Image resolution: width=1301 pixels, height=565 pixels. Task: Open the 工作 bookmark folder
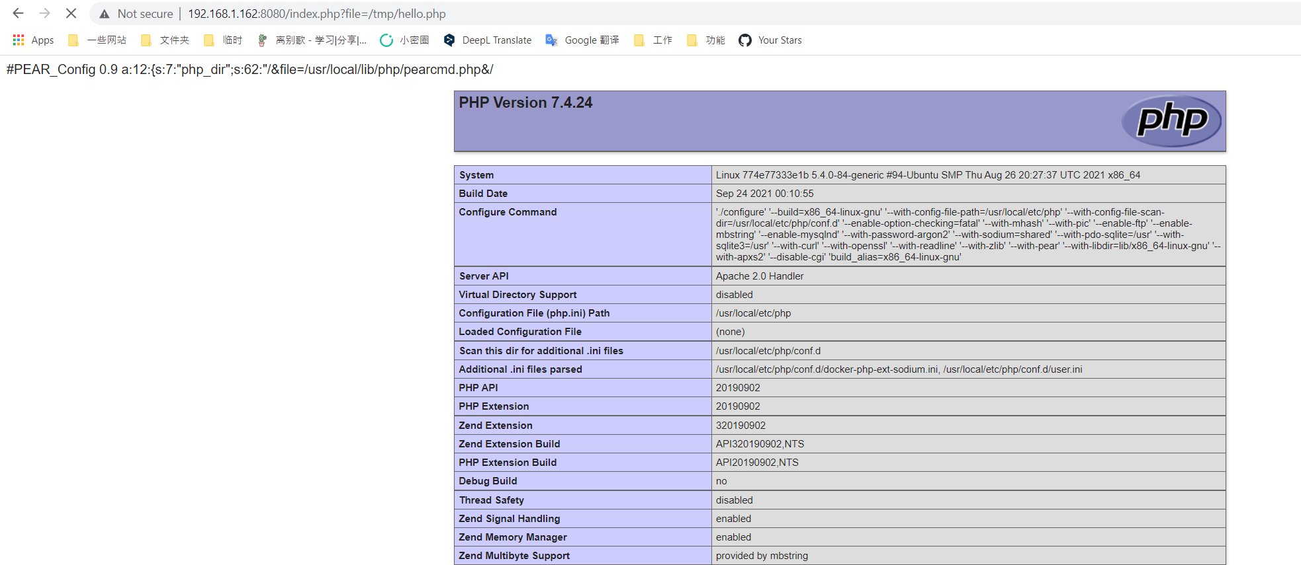click(x=653, y=40)
